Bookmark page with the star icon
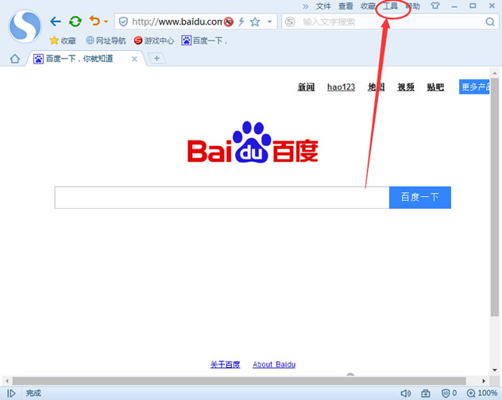The width and height of the screenshot is (502, 400). coord(255,21)
